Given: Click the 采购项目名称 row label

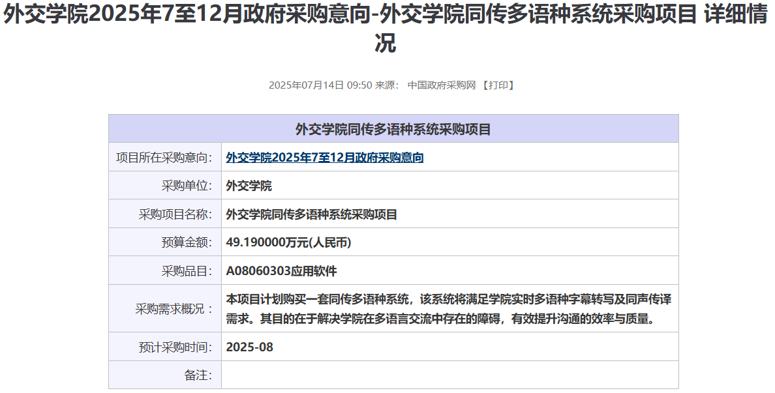Looking at the screenshot, I should [x=175, y=214].
